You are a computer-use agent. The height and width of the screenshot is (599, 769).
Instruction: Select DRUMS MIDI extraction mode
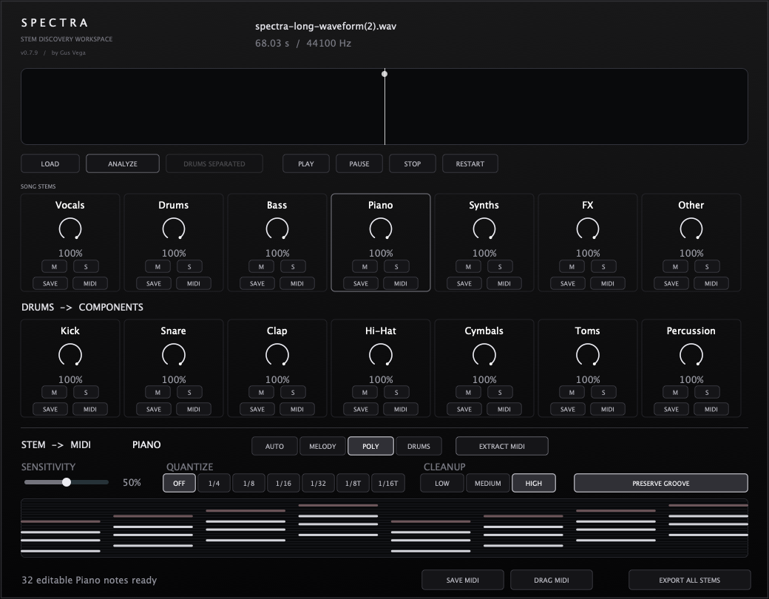pos(419,446)
